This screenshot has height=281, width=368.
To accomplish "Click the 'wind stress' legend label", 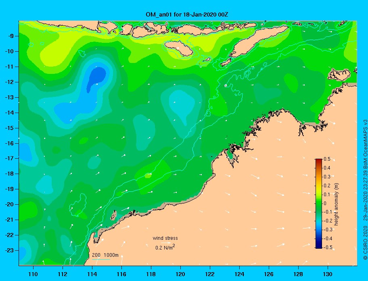I will click(165, 238).
